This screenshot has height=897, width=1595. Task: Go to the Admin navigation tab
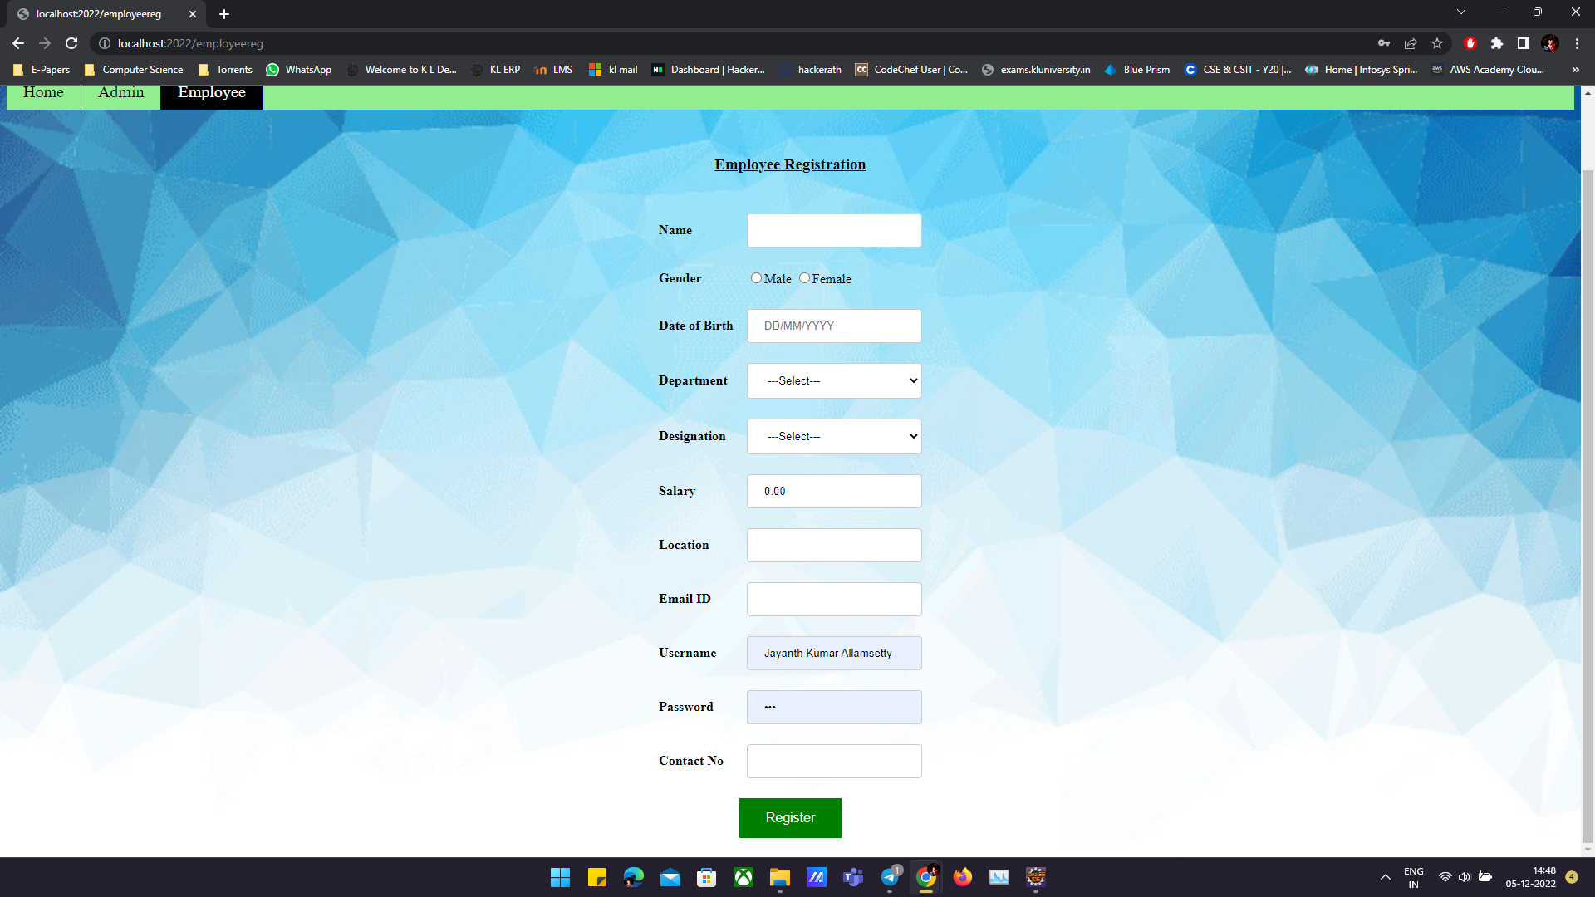pos(120,93)
